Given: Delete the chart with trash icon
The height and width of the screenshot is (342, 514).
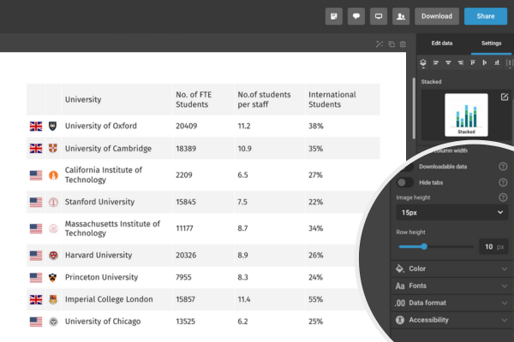Looking at the screenshot, I should click(x=403, y=44).
